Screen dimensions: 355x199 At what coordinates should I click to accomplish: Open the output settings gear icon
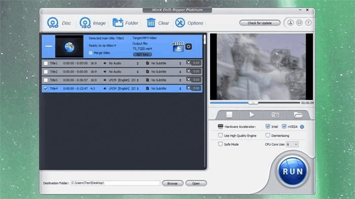click(188, 47)
